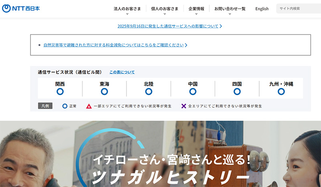Select the 関西 region label
Image resolution: width=321 pixels, height=187 pixels.
click(60, 84)
